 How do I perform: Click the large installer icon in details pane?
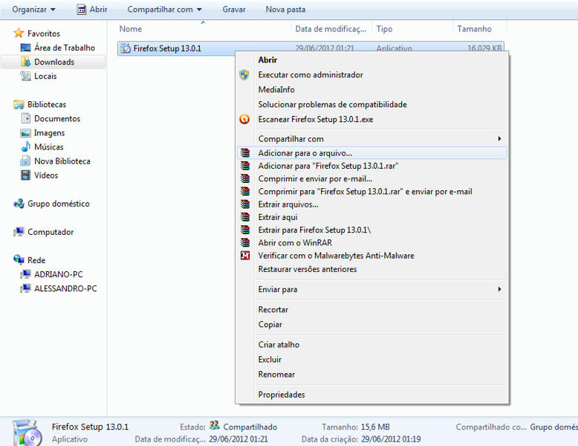27,433
